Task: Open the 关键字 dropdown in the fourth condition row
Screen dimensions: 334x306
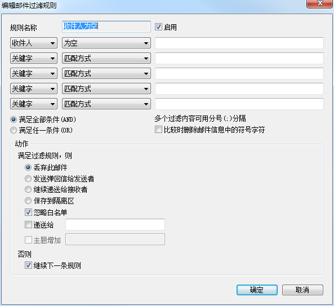Action: click(x=34, y=88)
